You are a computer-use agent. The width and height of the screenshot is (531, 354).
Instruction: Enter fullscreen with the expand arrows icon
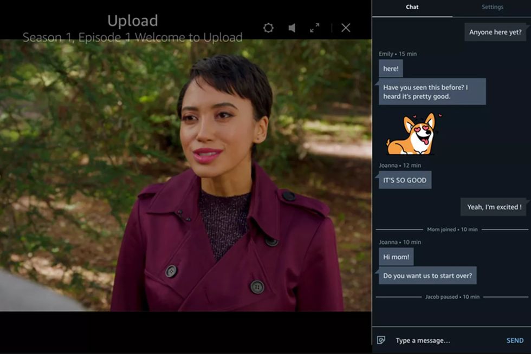pyautogui.click(x=315, y=27)
